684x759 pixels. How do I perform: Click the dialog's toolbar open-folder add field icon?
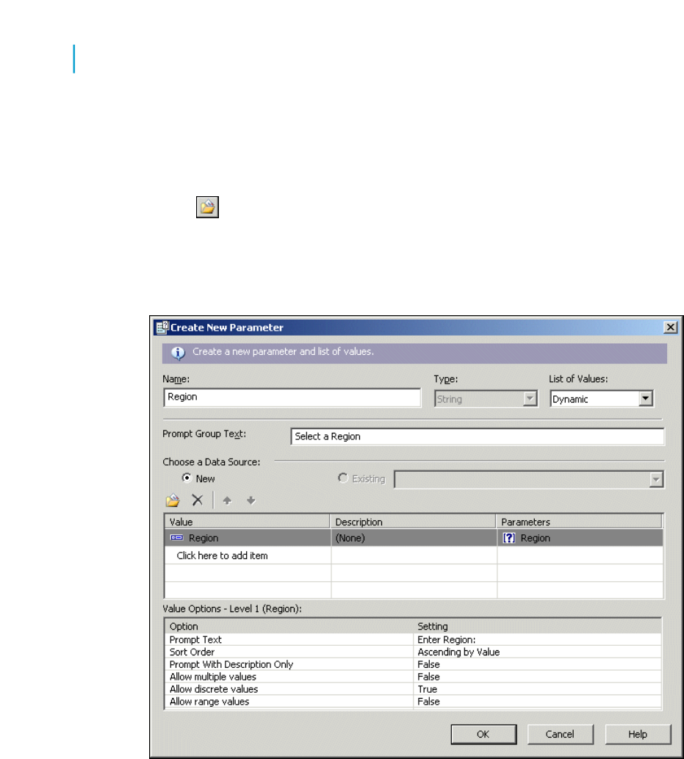tap(173, 500)
